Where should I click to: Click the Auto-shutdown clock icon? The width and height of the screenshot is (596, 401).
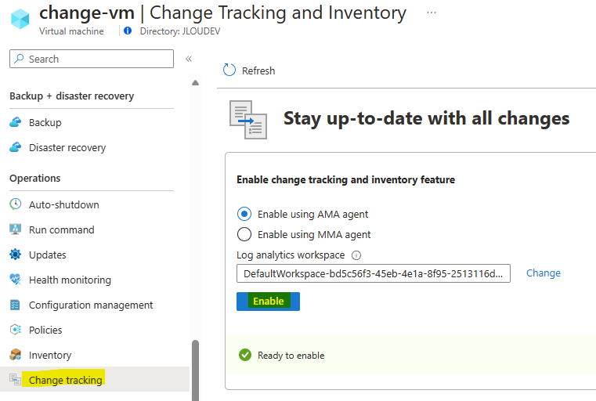tap(15, 204)
